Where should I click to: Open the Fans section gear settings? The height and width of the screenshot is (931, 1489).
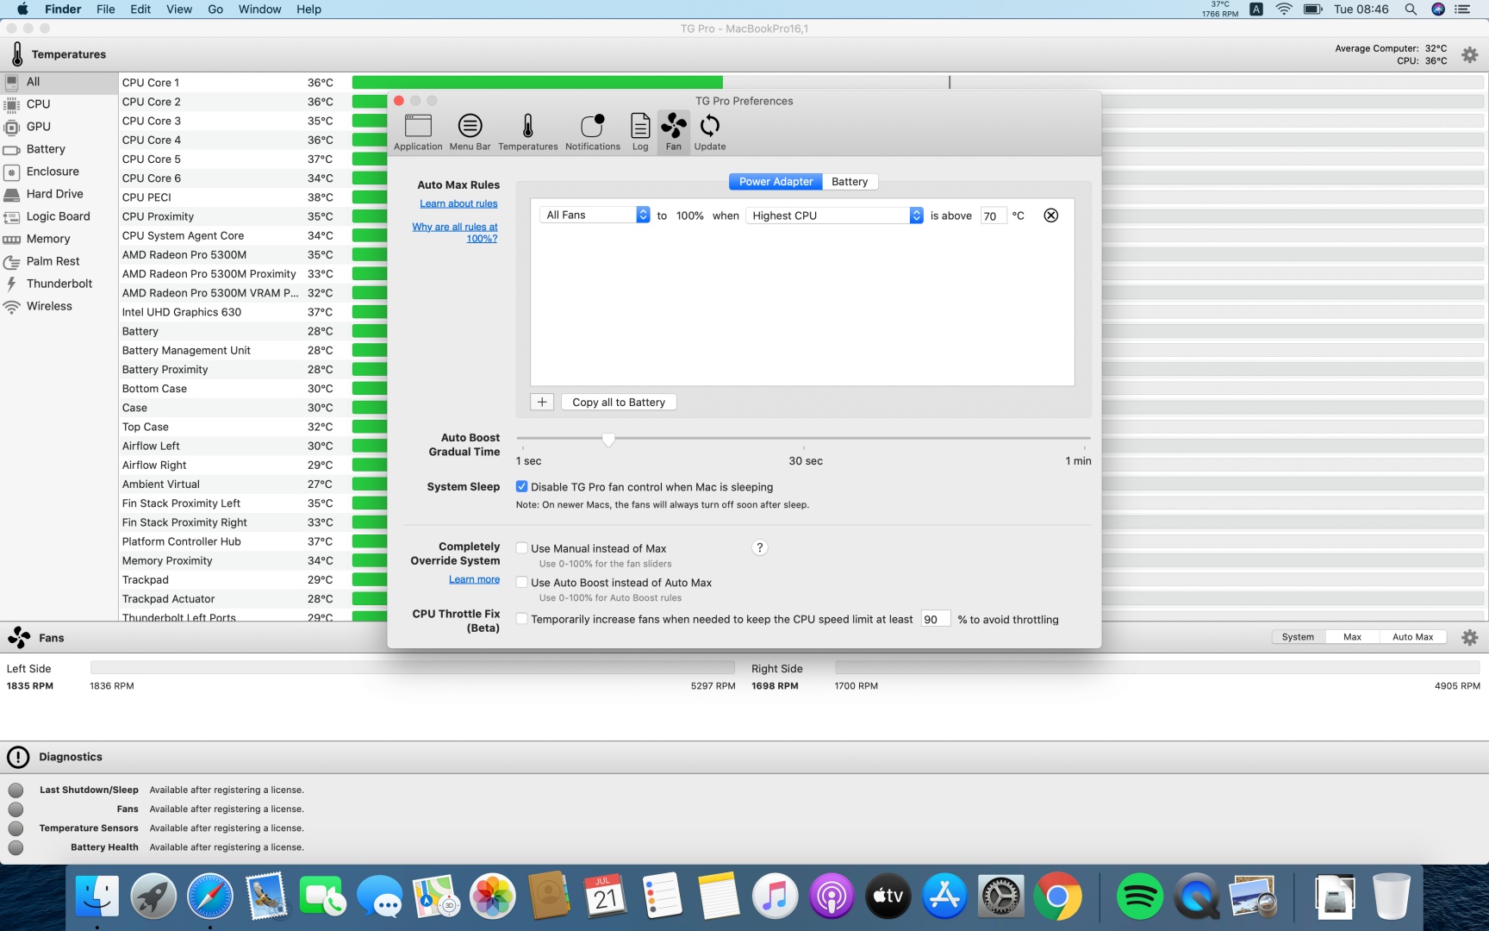pos(1469,638)
